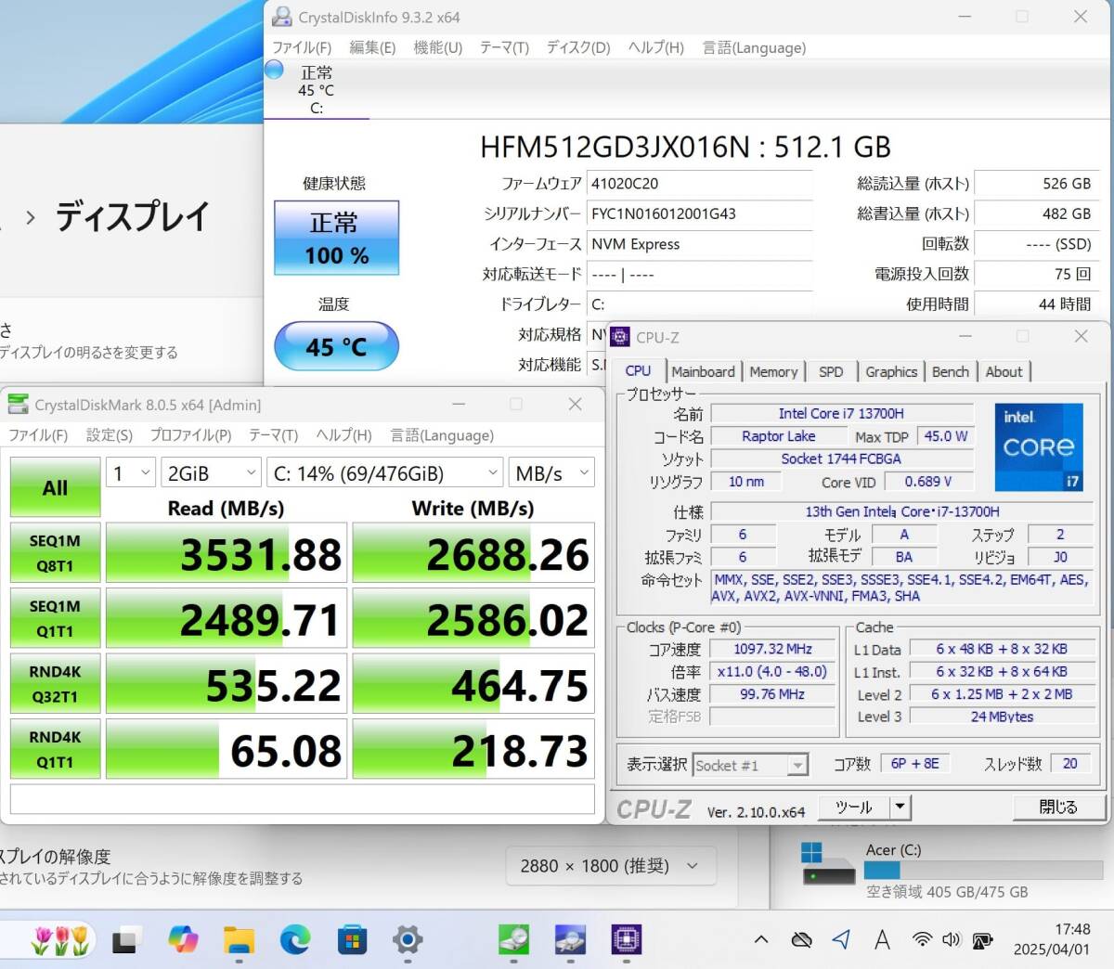Viewport: 1114px width, 969px height.
Task: Open CrystalDiskMark 設定(S) menu
Action: point(110,435)
